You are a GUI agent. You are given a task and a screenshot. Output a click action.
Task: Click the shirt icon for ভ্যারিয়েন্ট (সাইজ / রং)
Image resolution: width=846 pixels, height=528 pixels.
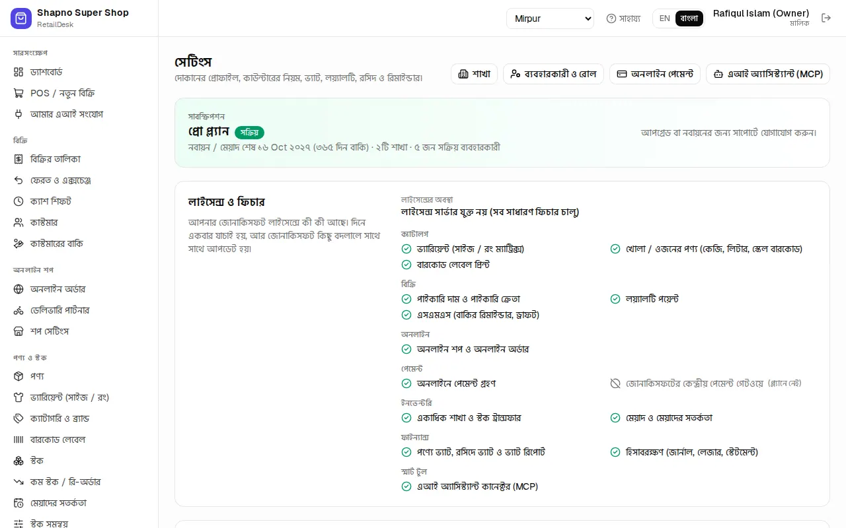[x=19, y=397]
